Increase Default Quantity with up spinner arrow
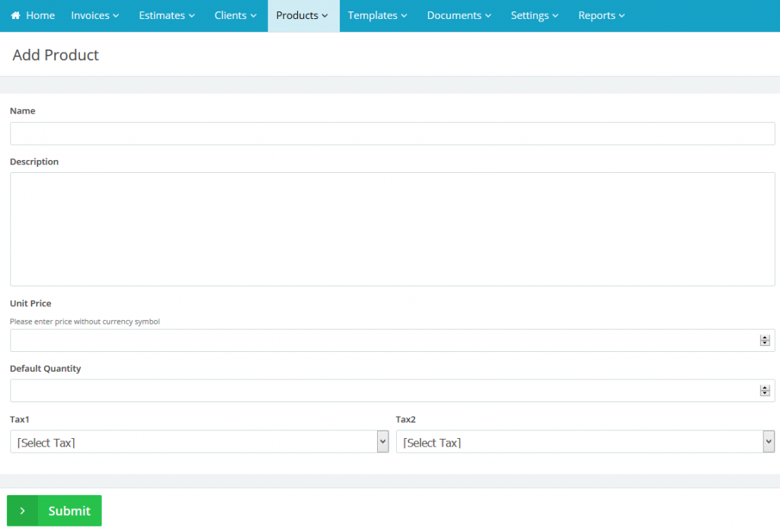Image resolution: width=780 pixels, height=531 pixels. (765, 388)
